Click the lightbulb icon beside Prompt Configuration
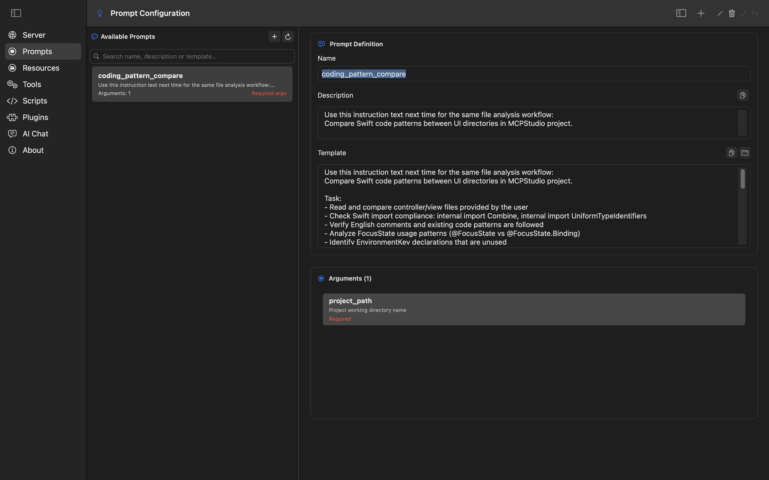Screen dimensions: 769x480 [x=100, y=13]
